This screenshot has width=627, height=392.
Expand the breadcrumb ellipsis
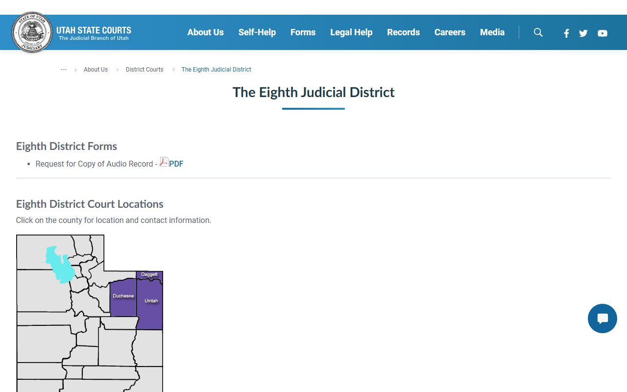64,70
